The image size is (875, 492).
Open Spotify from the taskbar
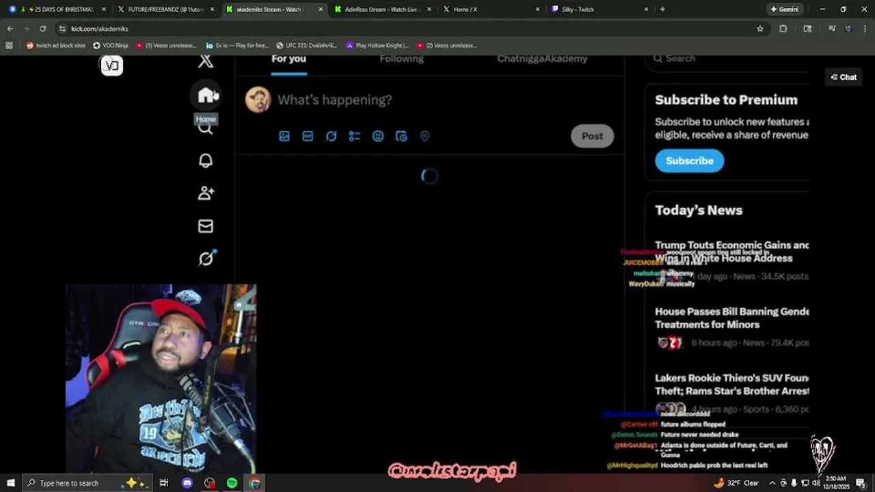[x=232, y=483]
